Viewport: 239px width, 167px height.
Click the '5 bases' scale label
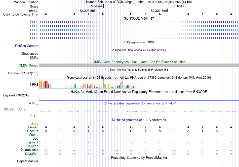coord(97,6)
